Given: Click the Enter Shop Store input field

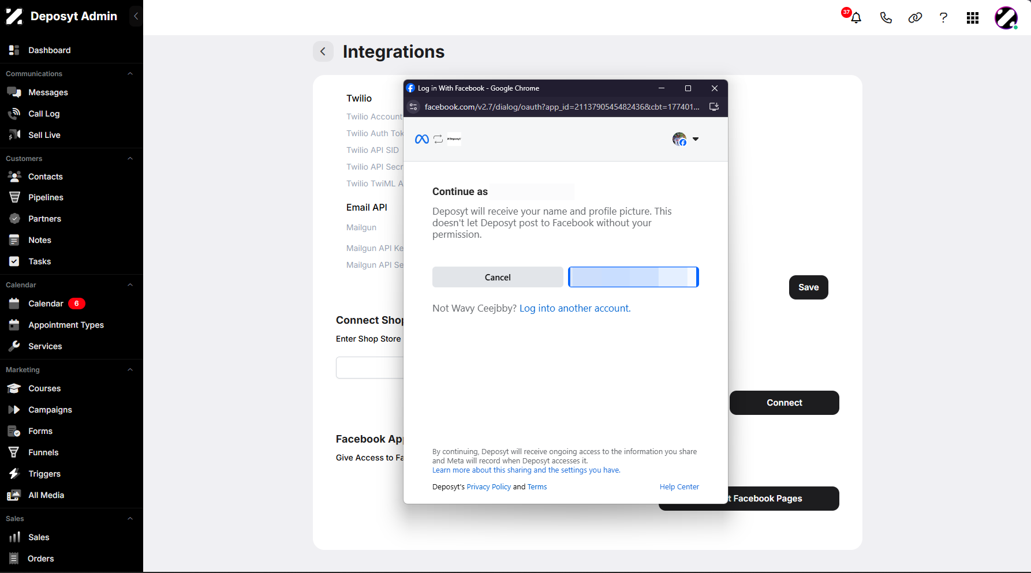Looking at the screenshot, I should coord(369,368).
